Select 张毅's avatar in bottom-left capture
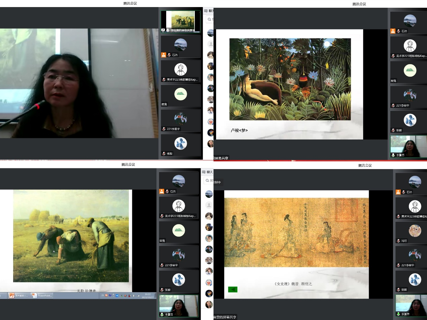 (x=179, y=280)
